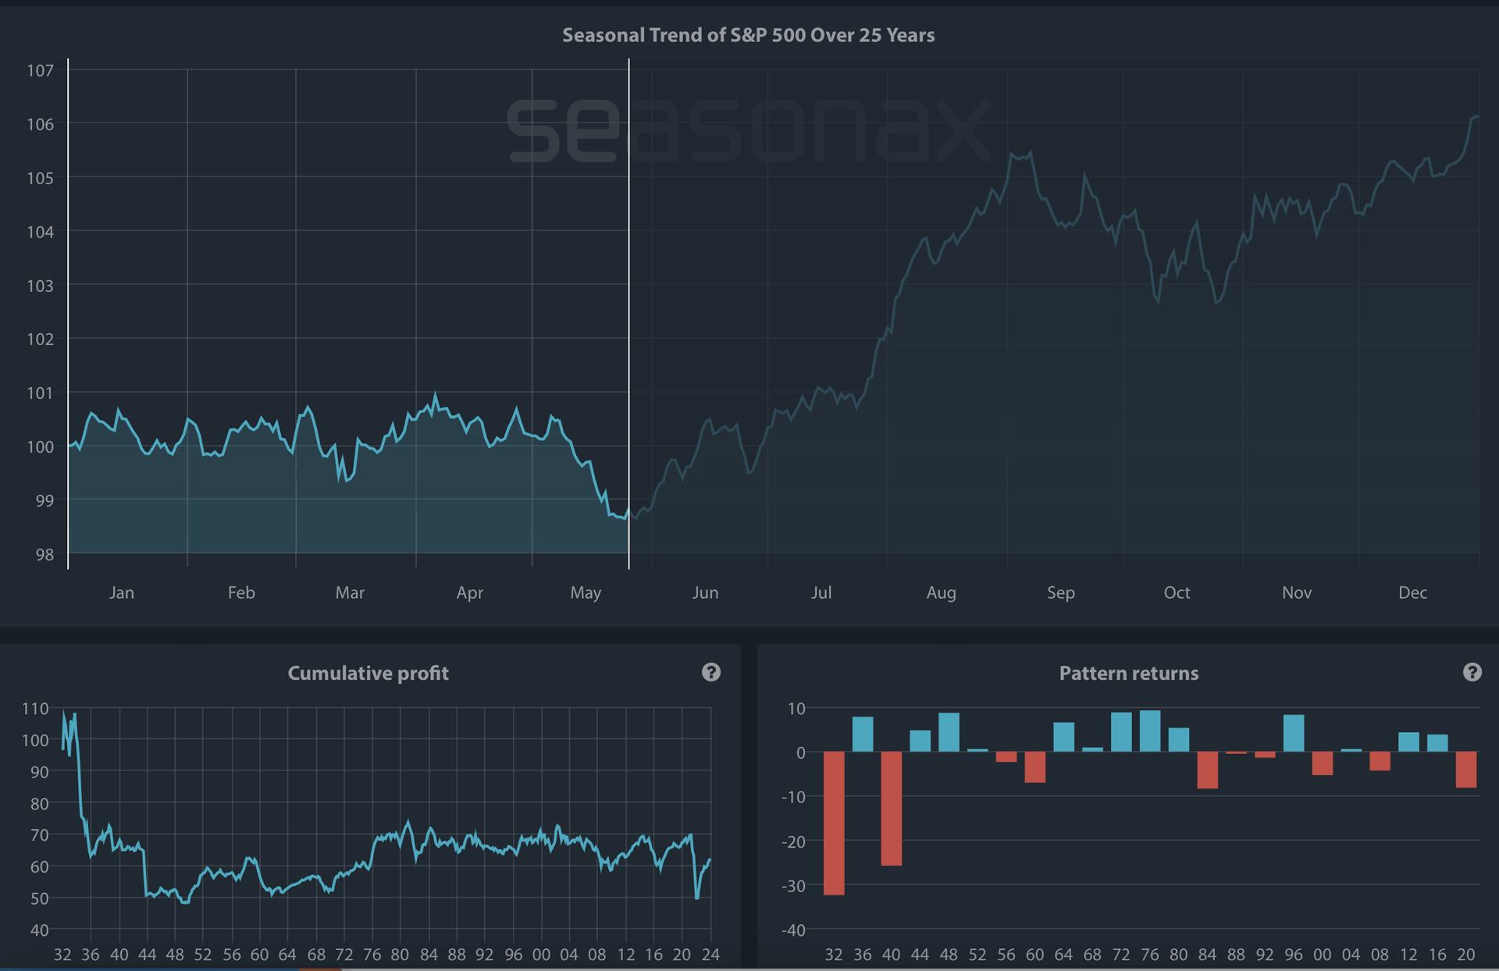Click the 'Cumulative profit' panel title
Image resolution: width=1499 pixels, height=971 pixels.
368,673
